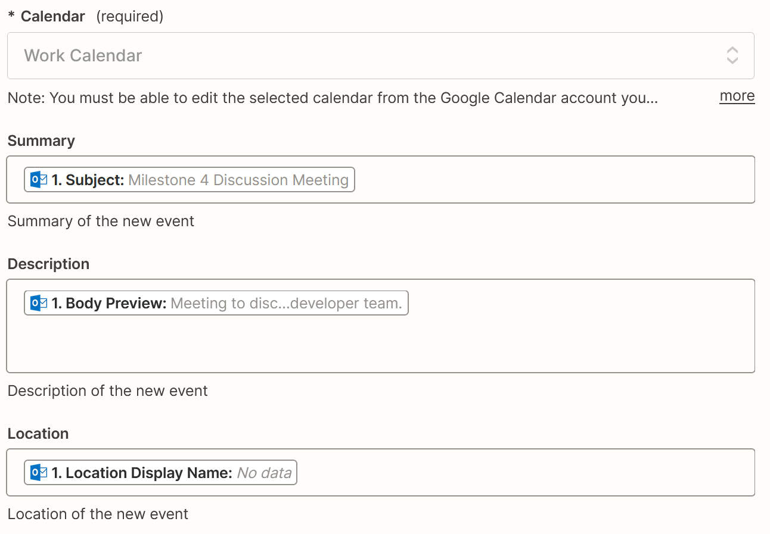The height and width of the screenshot is (534, 770).
Task: Click the Description field label
Action: pyautogui.click(x=48, y=264)
